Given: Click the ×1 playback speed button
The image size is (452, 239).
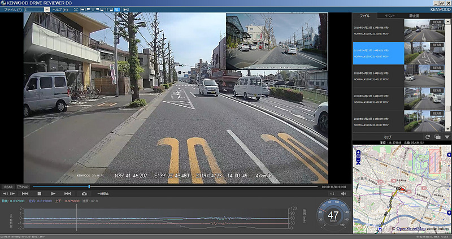Looking at the screenshot, I should [x=332, y=194].
